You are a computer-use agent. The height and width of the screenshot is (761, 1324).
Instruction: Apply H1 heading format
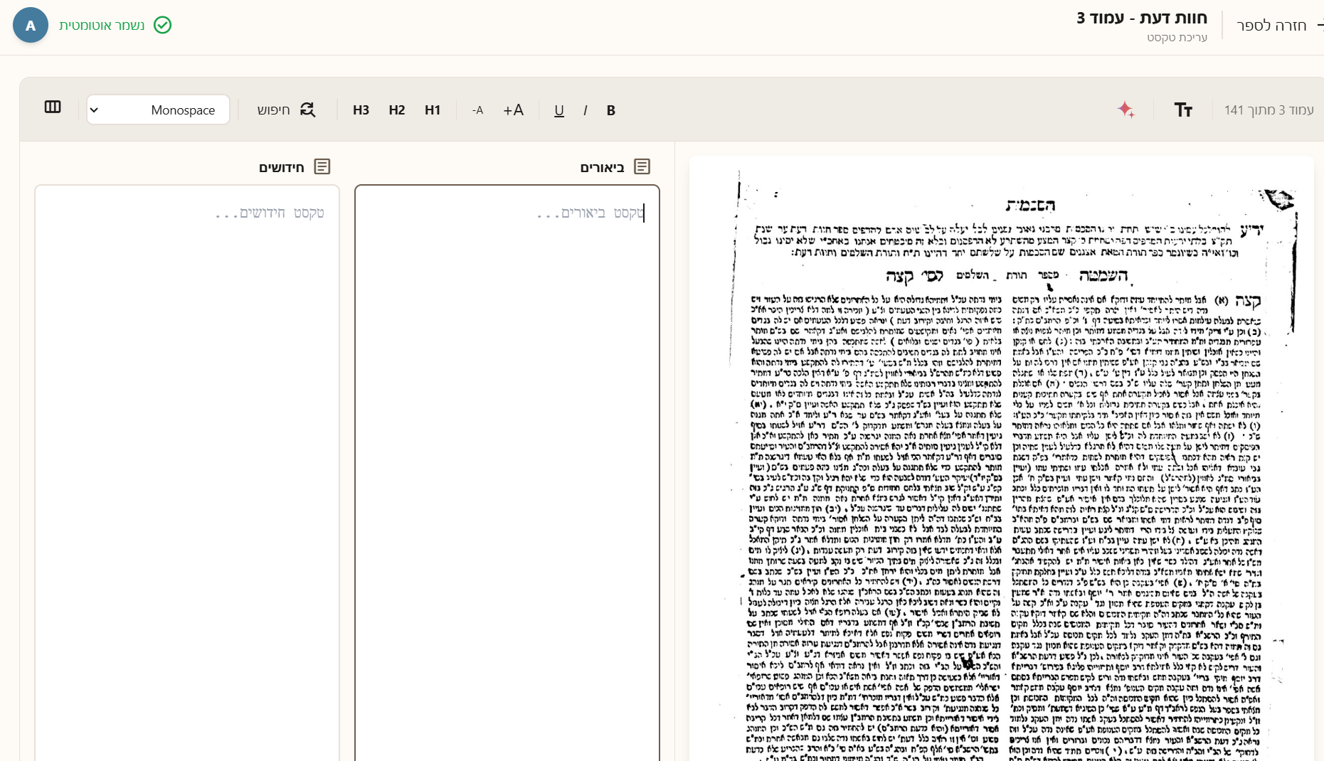coord(433,110)
